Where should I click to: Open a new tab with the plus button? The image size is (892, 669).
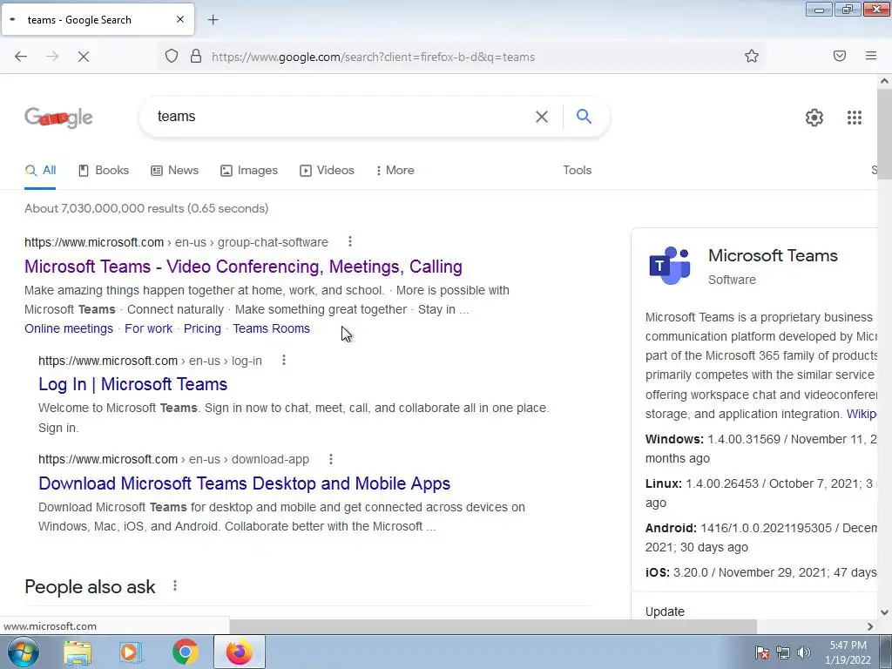click(x=213, y=20)
